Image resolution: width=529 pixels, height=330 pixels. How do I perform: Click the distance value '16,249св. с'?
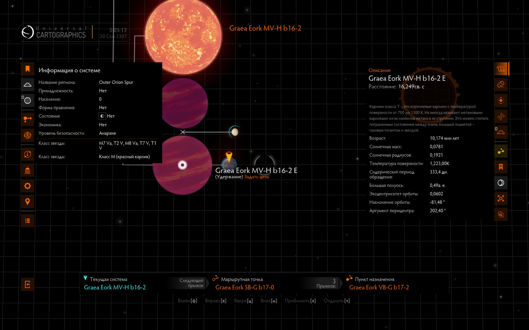point(411,87)
